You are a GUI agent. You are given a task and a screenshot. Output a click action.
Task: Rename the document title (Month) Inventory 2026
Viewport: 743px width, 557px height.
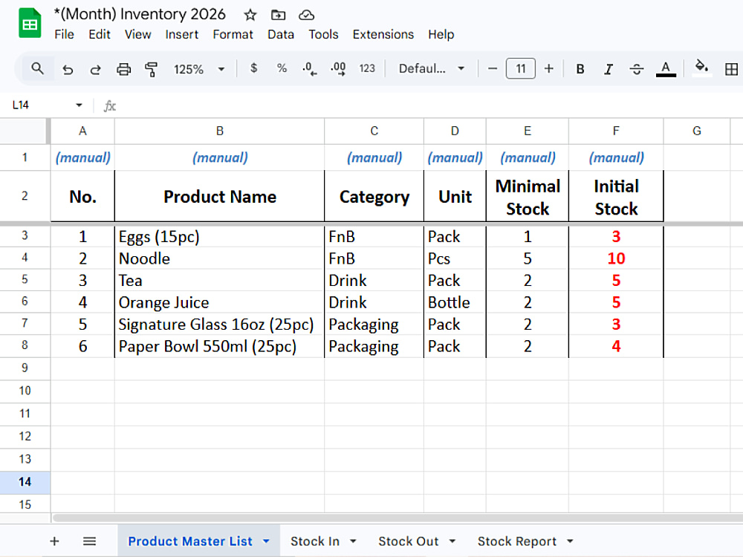(x=140, y=14)
